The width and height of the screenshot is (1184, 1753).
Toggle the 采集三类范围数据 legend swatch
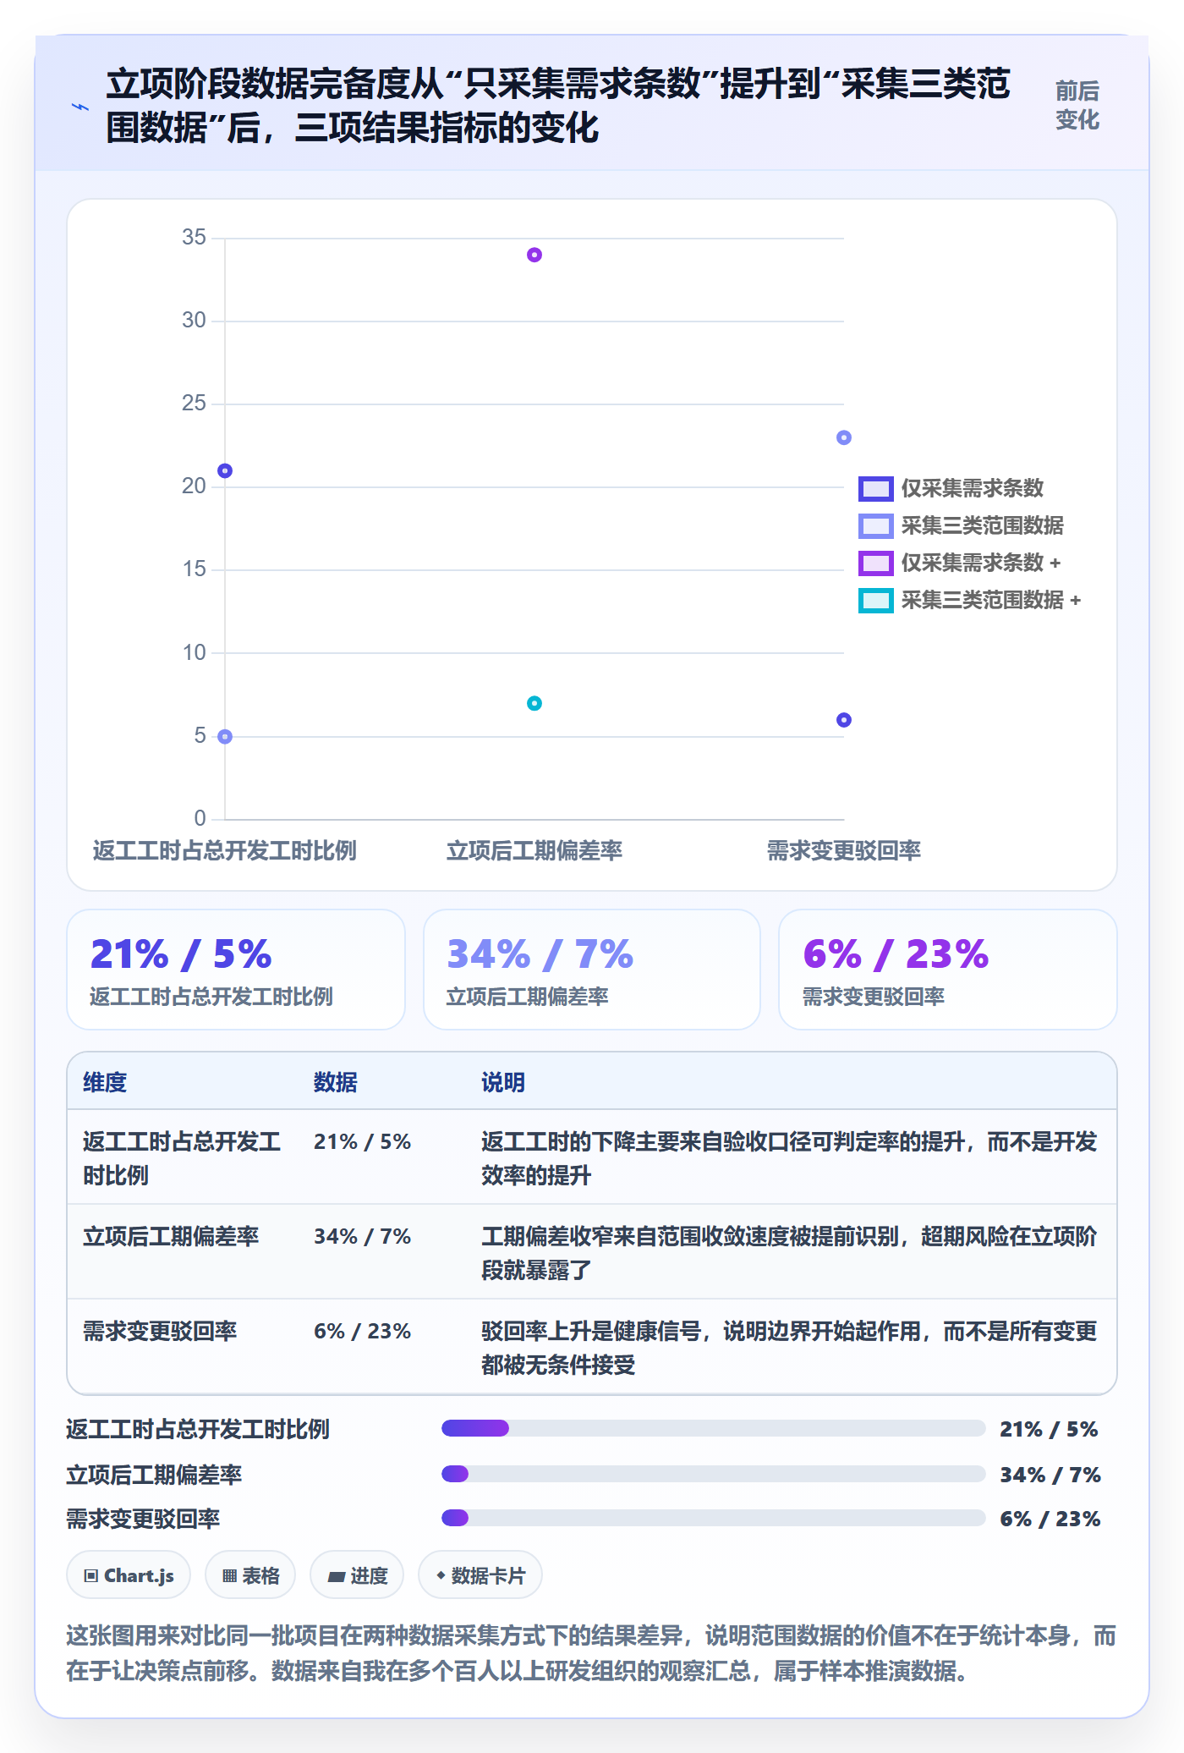[875, 526]
